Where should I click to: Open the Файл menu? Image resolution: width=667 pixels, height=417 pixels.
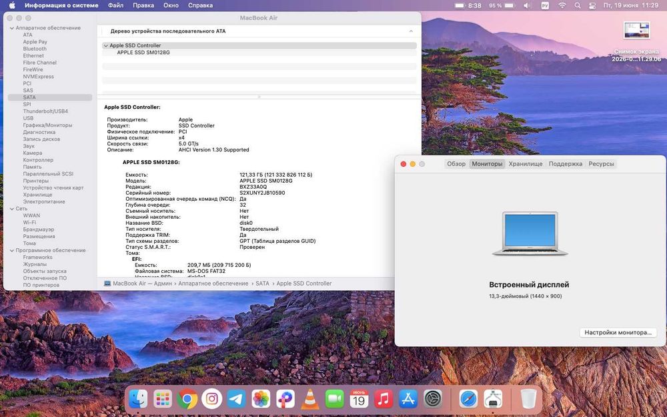[115, 5]
